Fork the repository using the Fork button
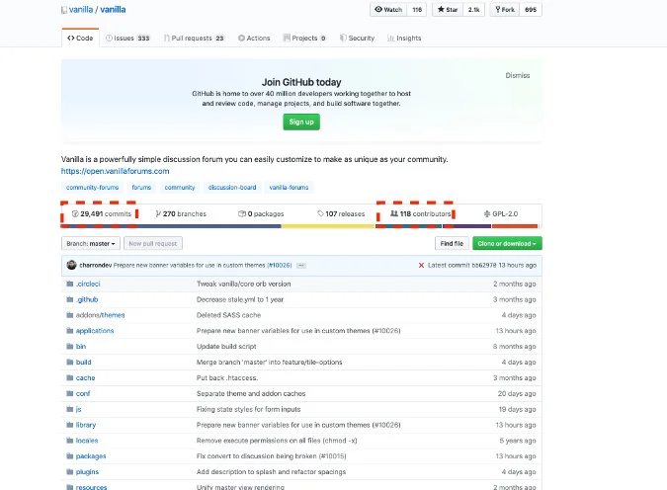667x490 pixels. pos(505,9)
